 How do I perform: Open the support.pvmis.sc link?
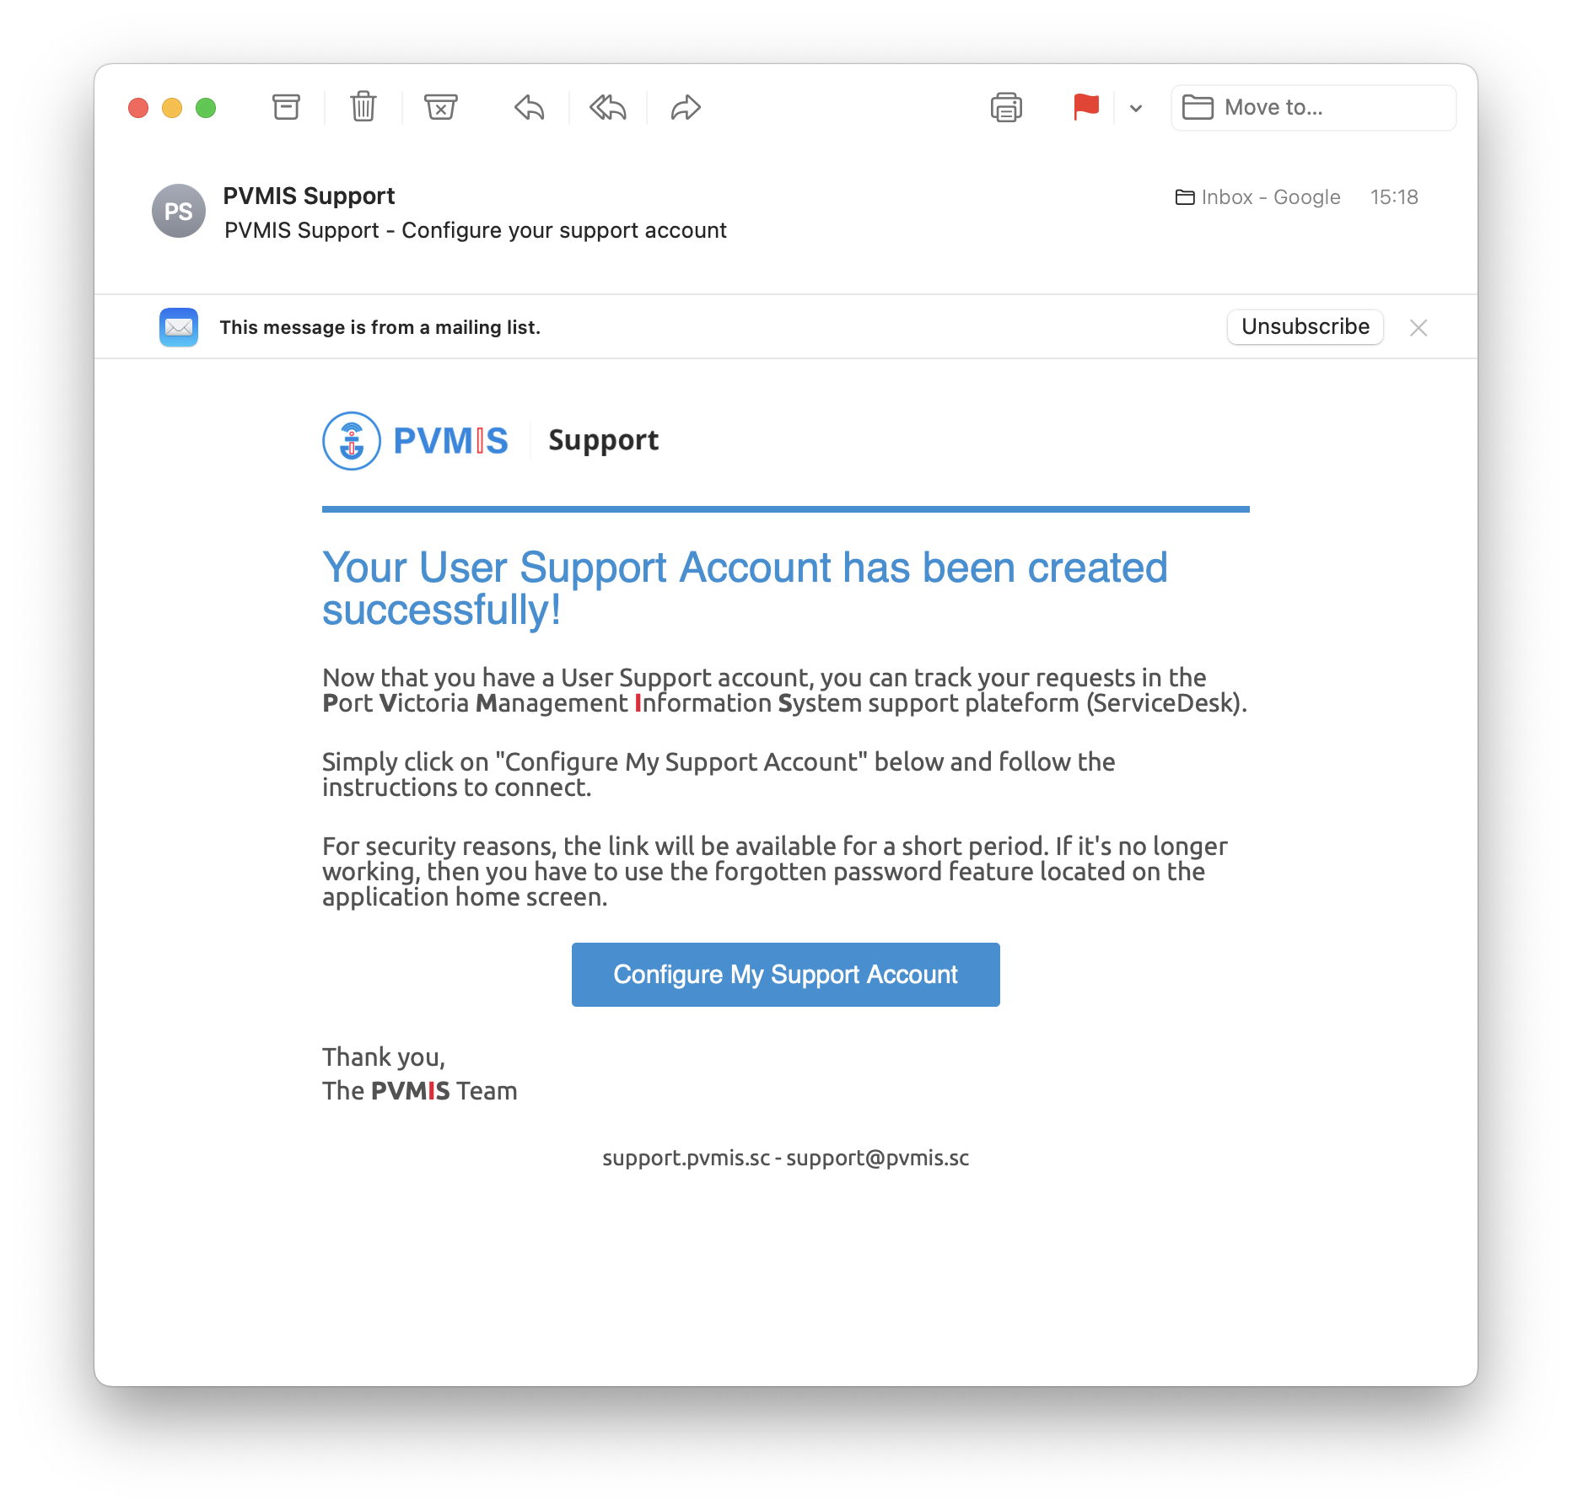(x=686, y=1158)
